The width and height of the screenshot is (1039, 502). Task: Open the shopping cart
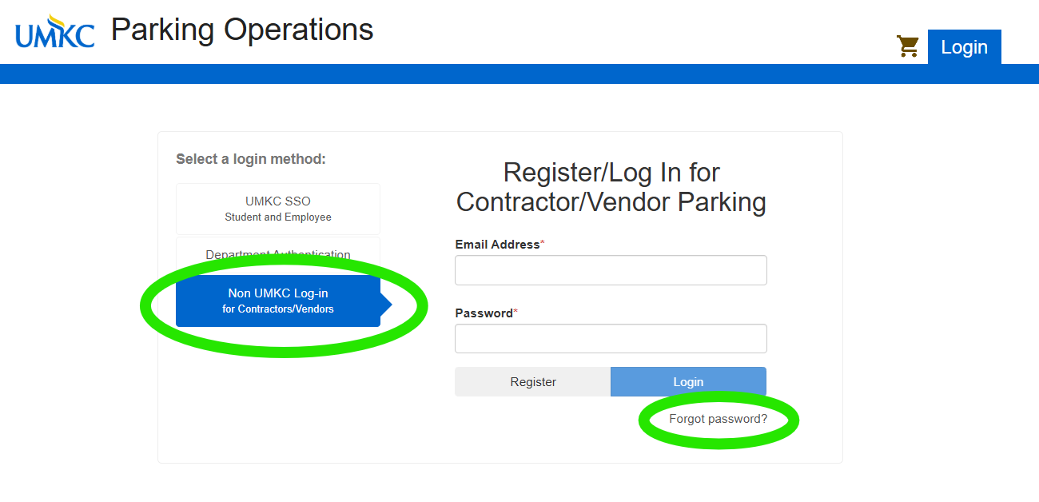click(908, 46)
